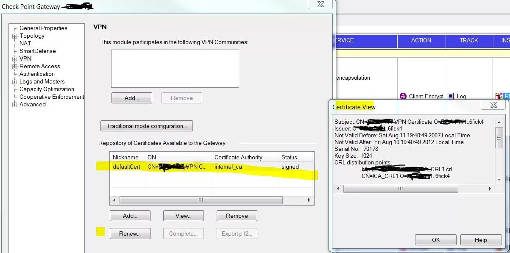Close the Check Point Gateway dialog

(321, 4)
